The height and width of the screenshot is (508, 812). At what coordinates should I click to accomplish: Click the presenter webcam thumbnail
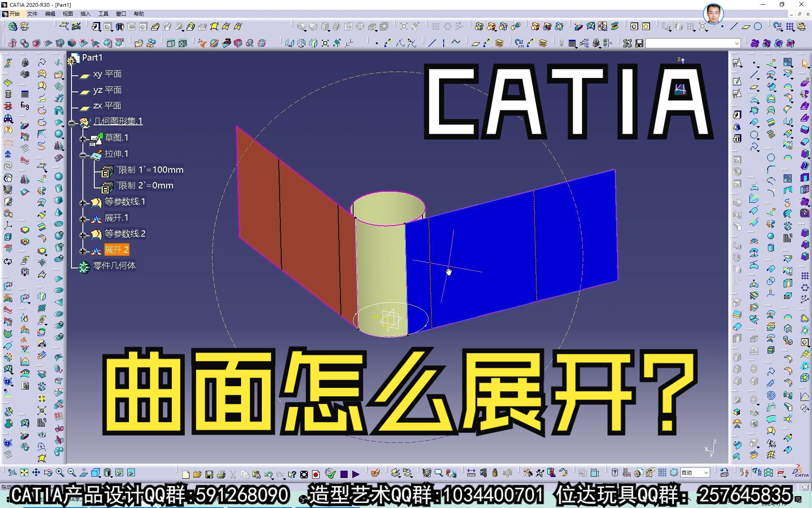713,14
